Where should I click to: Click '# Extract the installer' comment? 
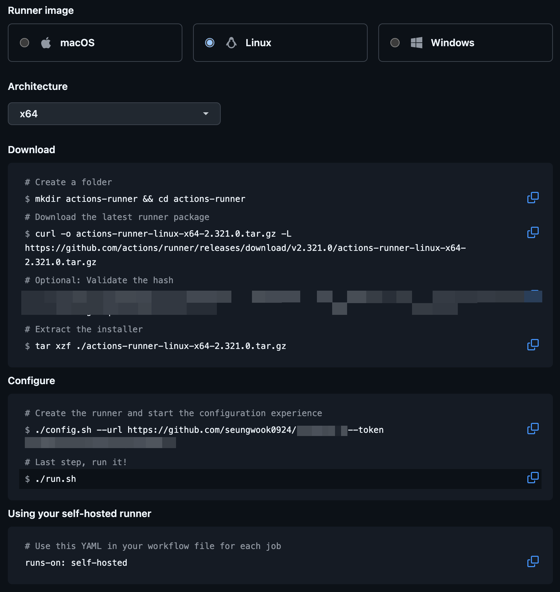(84, 329)
